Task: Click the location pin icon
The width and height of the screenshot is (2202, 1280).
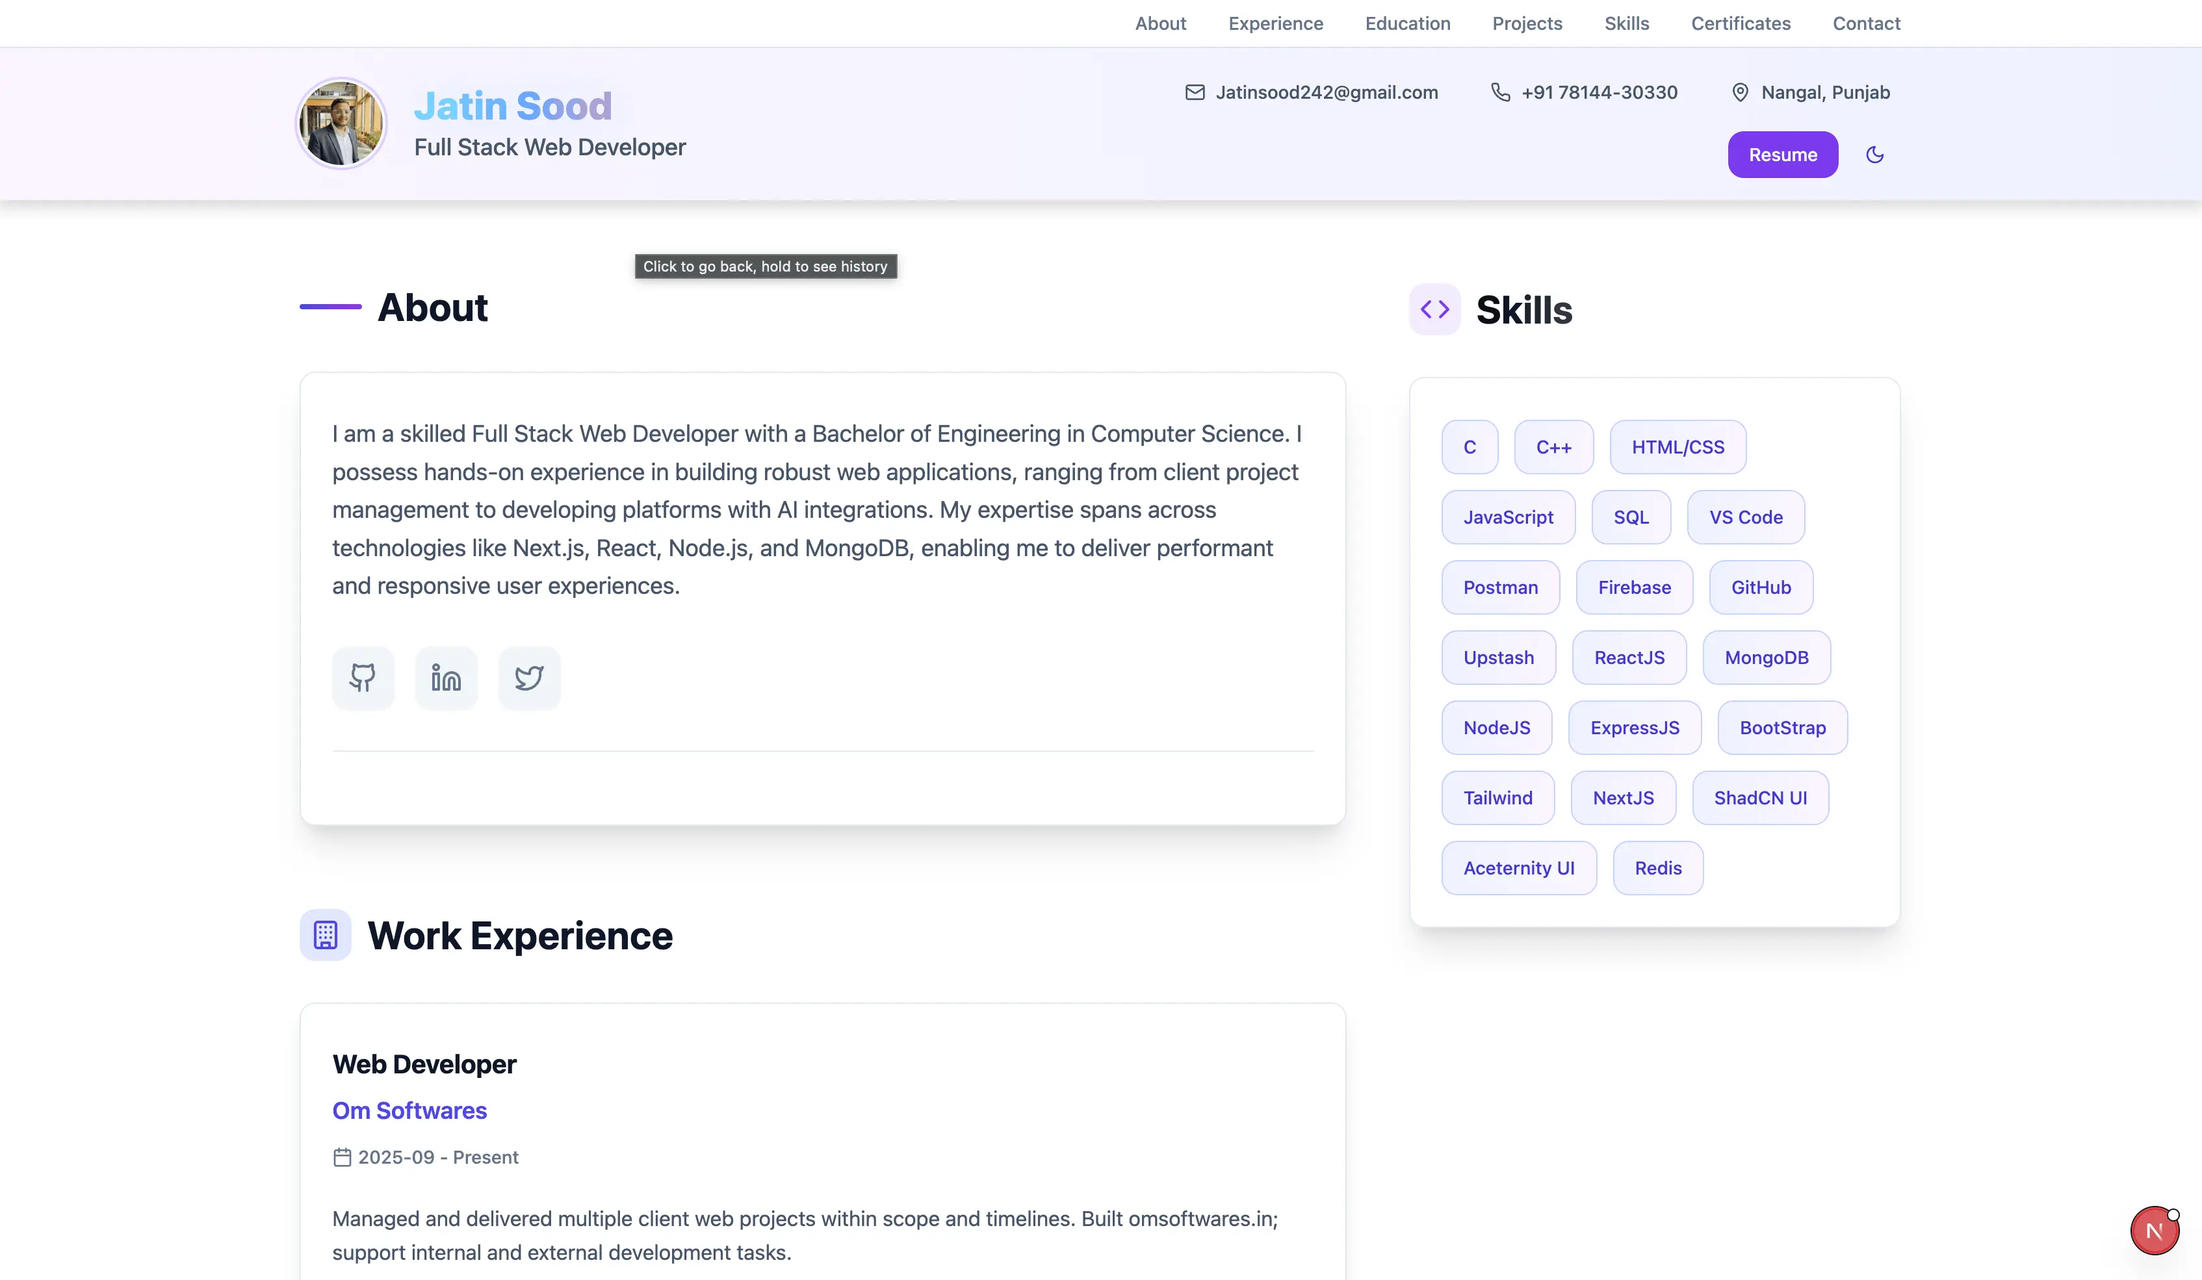Action: (x=1740, y=93)
